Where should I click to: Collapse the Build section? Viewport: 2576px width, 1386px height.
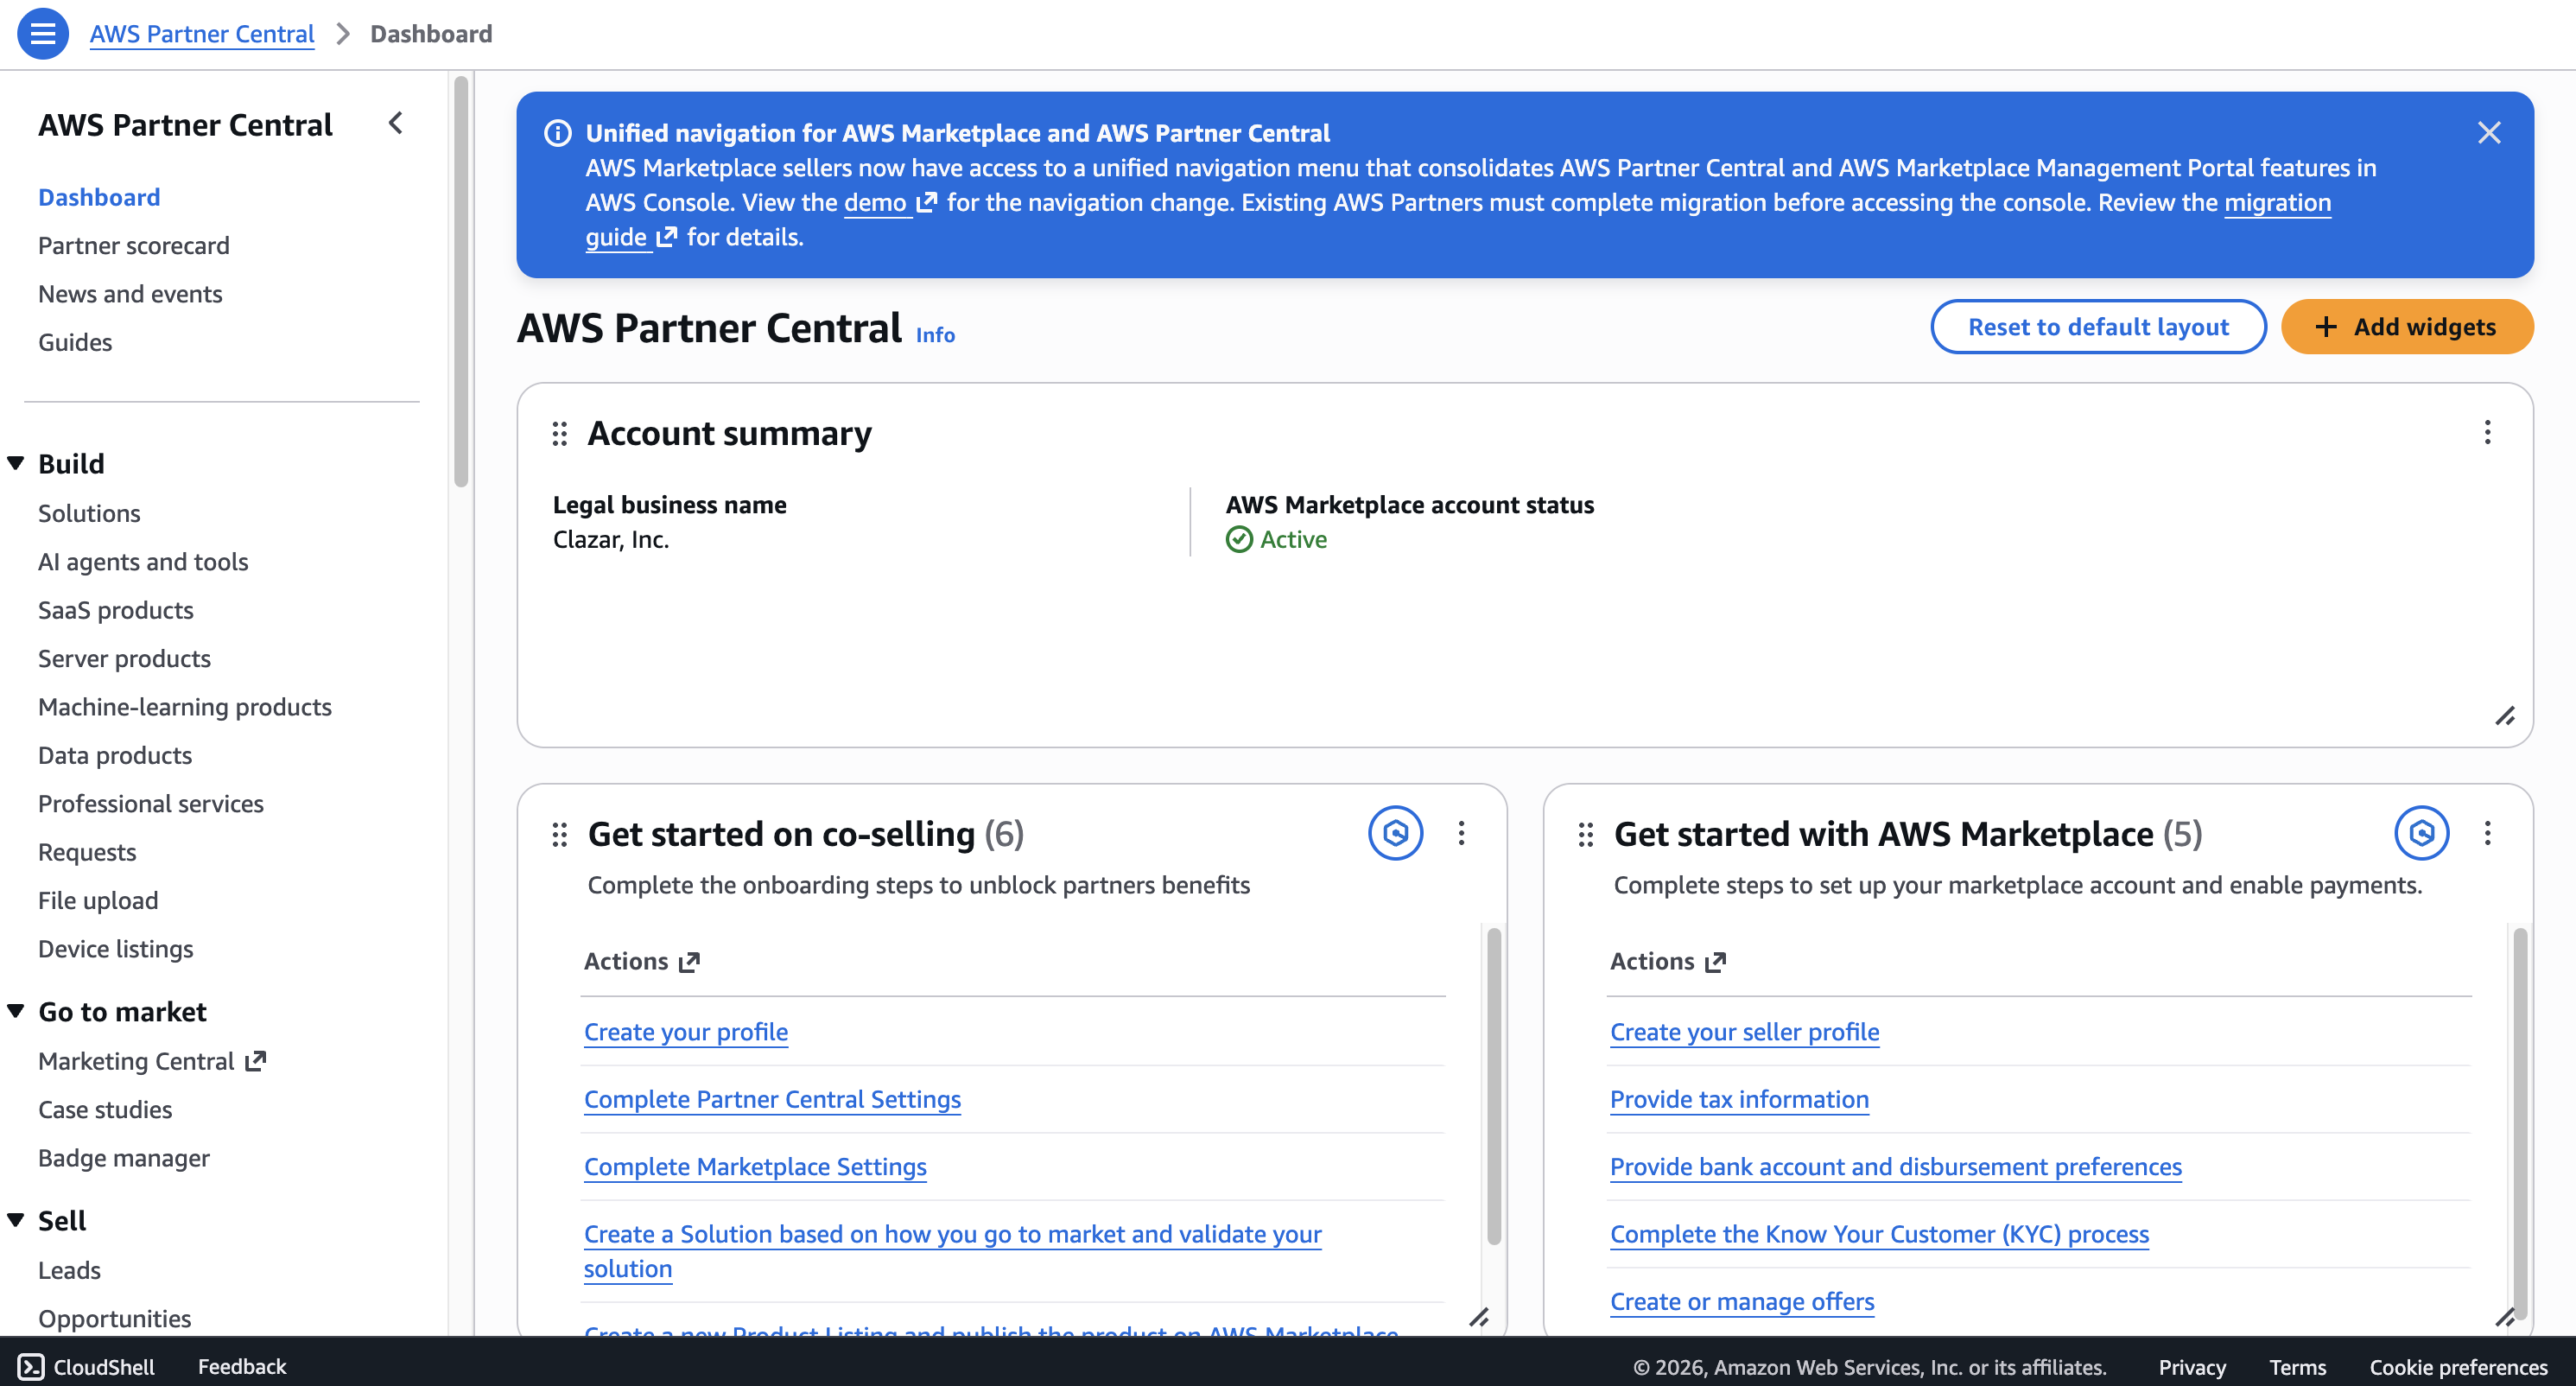click(16, 463)
